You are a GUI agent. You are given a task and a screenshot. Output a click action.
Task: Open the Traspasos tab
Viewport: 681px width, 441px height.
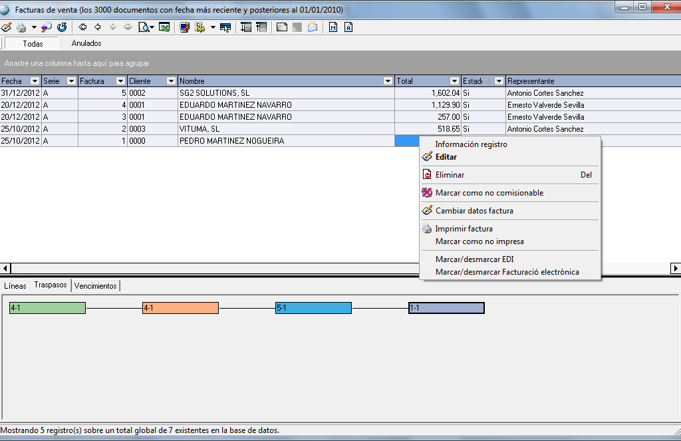(x=51, y=285)
